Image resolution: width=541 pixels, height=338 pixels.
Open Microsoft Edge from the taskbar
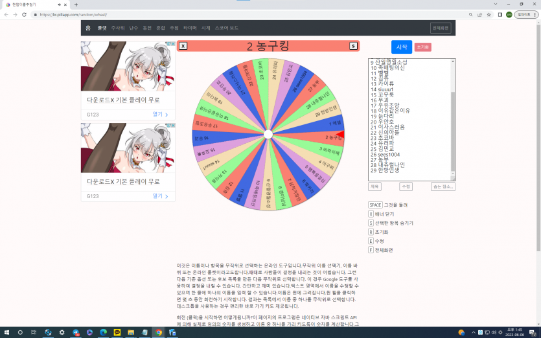[x=103, y=332]
